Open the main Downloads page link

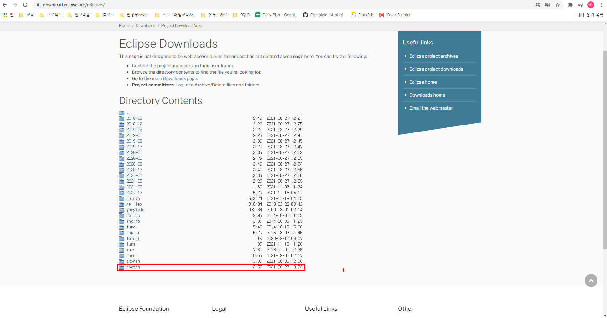point(174,78)
